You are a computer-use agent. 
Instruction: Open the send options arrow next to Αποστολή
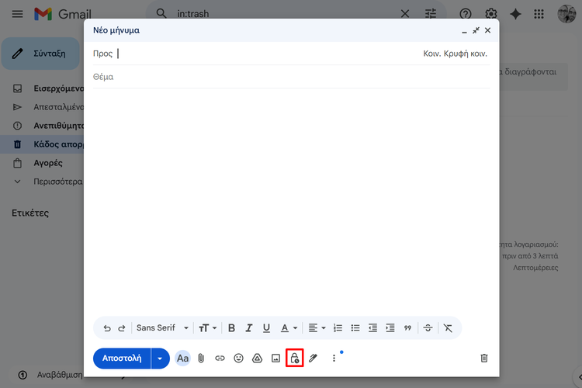pos(160,359)
